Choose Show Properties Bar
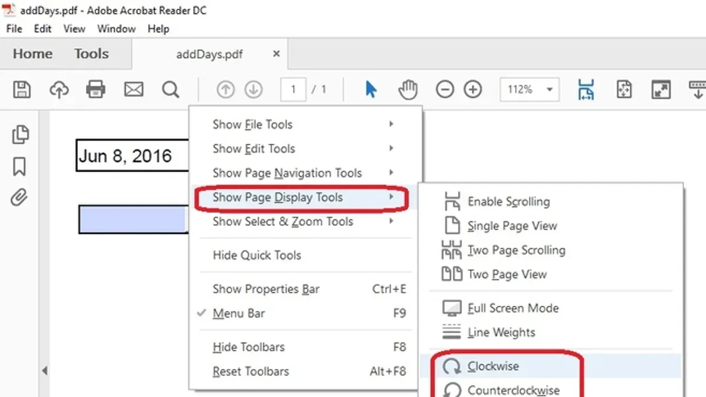Viewport: 706px width, 397px height. coord(304,289)
